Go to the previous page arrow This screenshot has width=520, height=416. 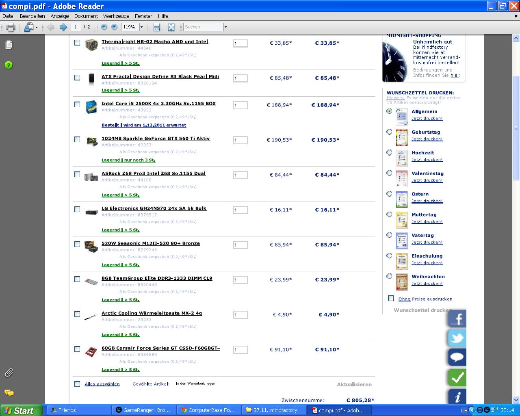click(x=51, y=27)
